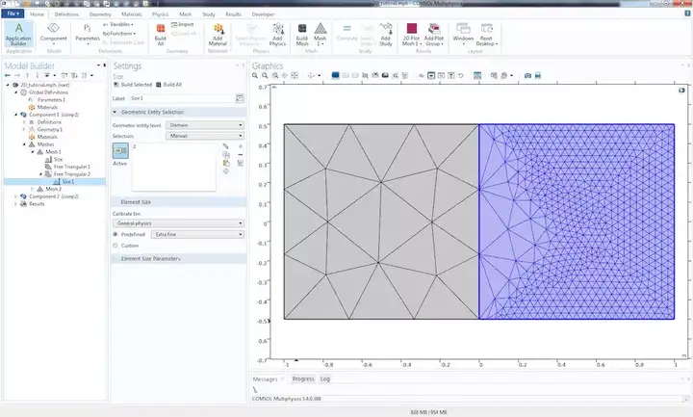Toggle the Active selection button
693x417 pixels.
coord(120,151)
